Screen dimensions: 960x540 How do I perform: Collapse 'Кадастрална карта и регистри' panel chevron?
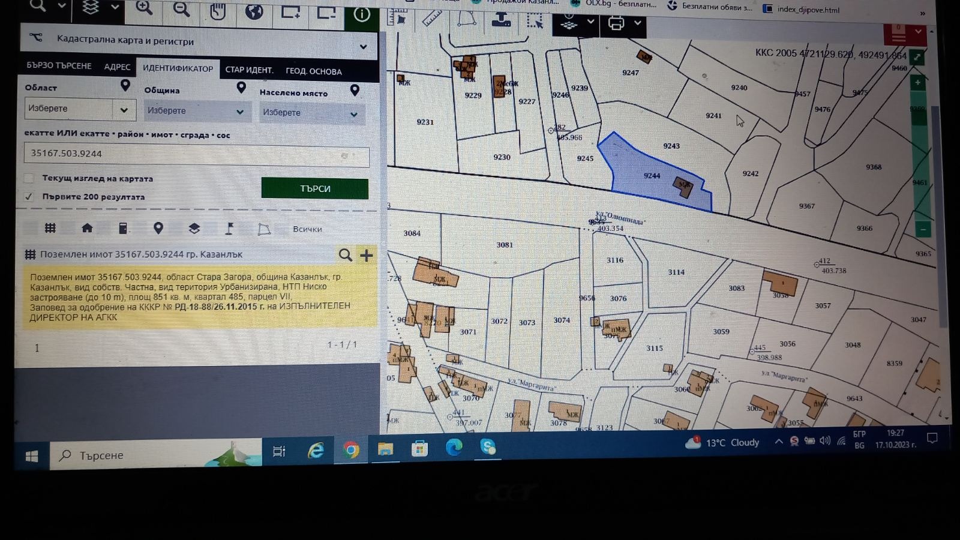(363, 46)
